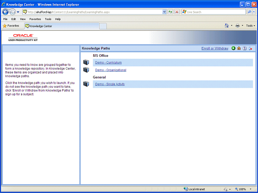Expand the Home button dropdown arrow

[232, 26]
